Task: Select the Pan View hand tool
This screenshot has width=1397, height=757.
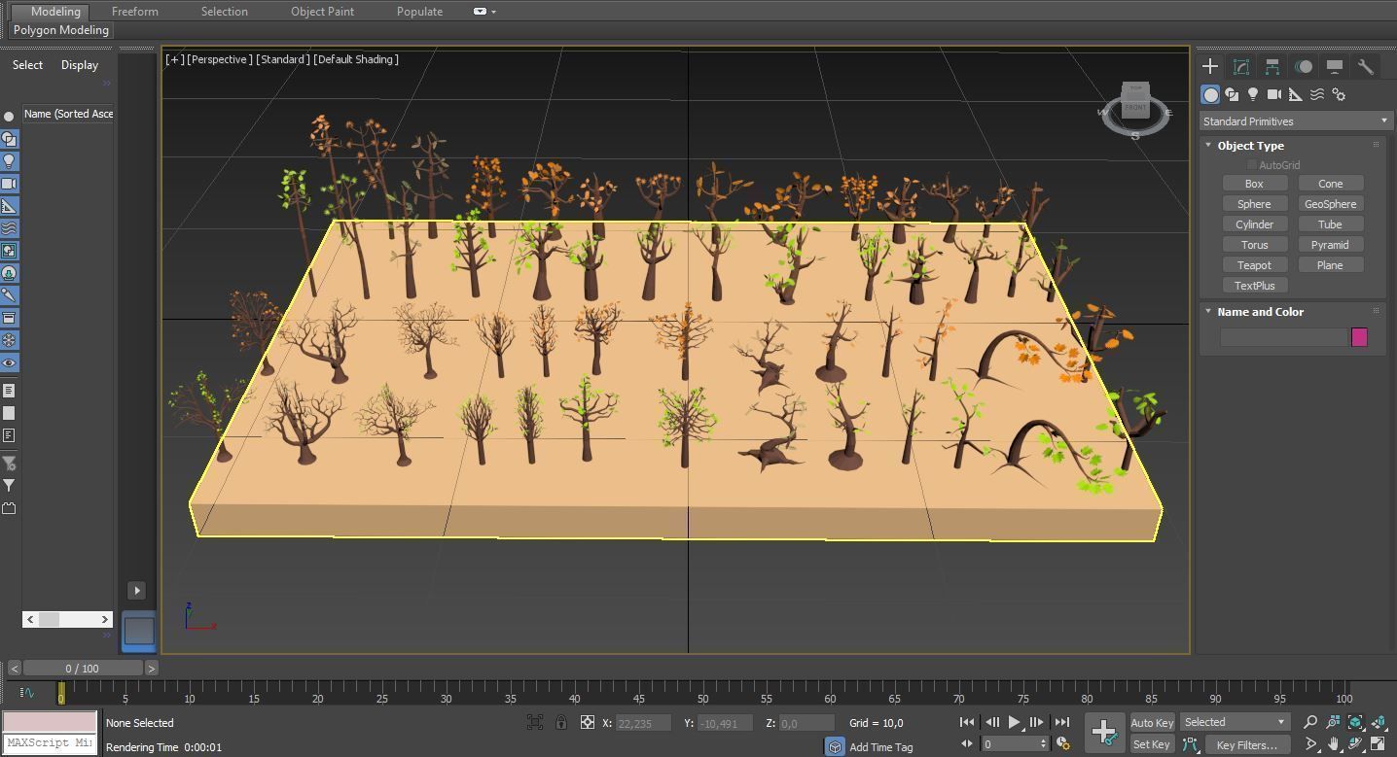Action: click(x=1334, y=744)
